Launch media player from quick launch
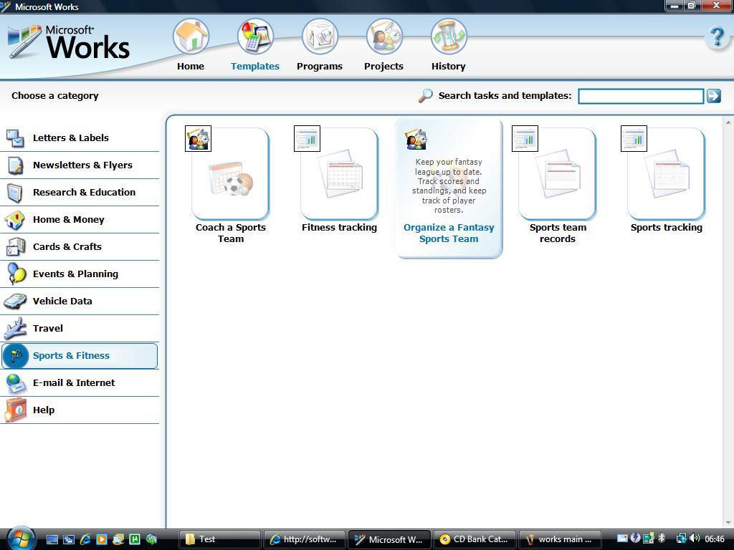Viewport: 734px width, 550px height. 102,539
